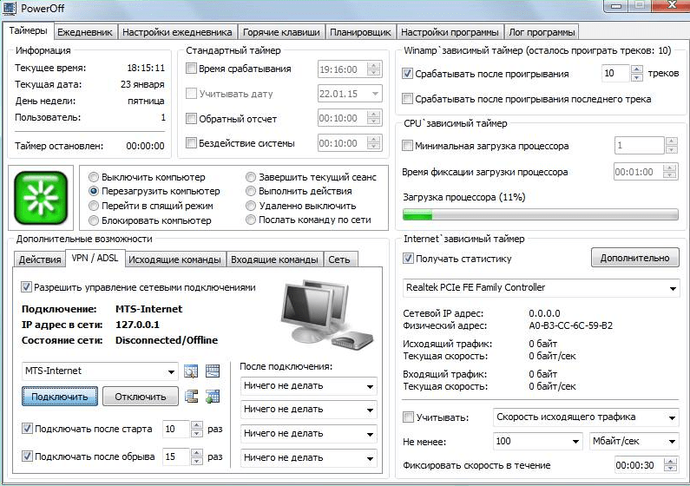Uncheck Получать статистику checkbox

click(x=409, y=259)
